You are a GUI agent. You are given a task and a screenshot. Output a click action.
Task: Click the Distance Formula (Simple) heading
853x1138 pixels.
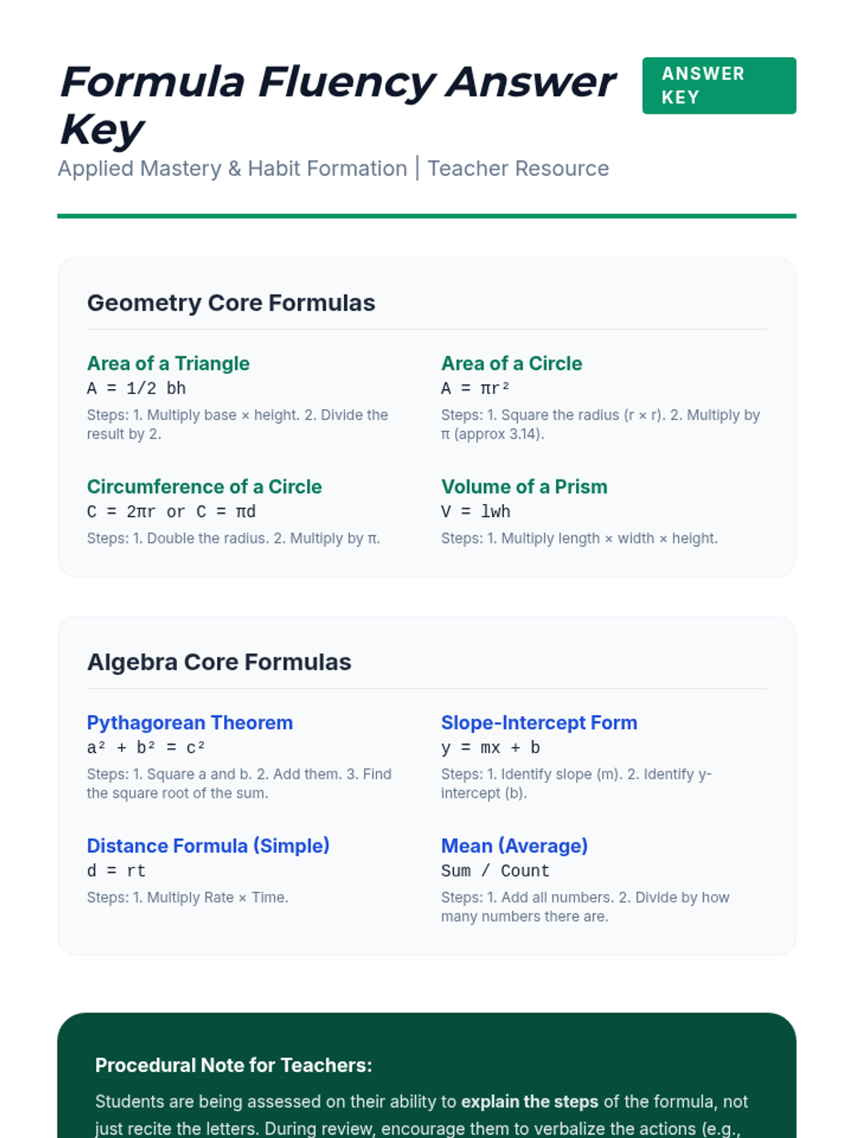[208, 846]
